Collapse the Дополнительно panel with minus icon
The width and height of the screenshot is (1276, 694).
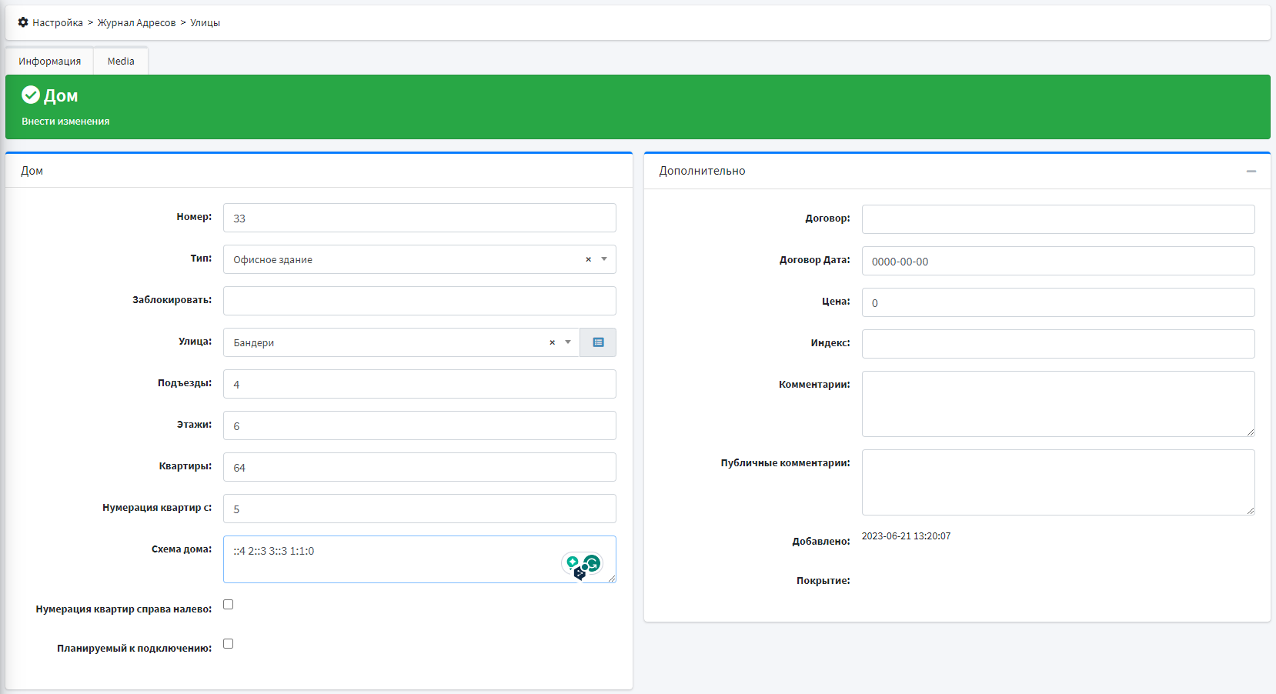coord(1251,171)
